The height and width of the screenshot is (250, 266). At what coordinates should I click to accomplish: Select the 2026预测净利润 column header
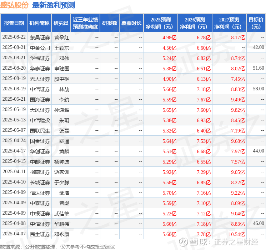[195, 23]
